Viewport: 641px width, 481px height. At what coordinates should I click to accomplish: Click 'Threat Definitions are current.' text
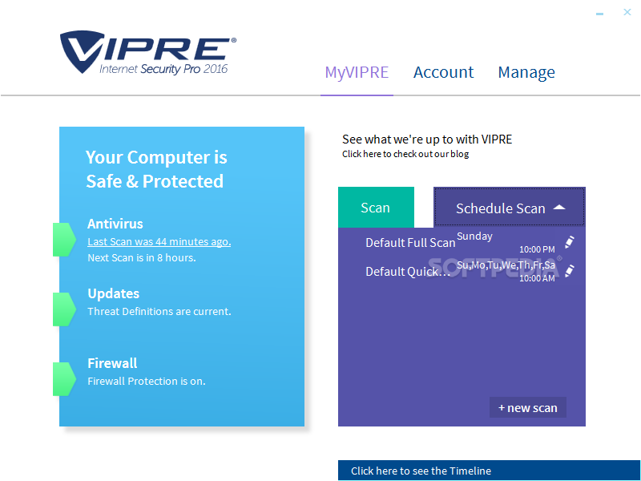(x=159, y=311)
